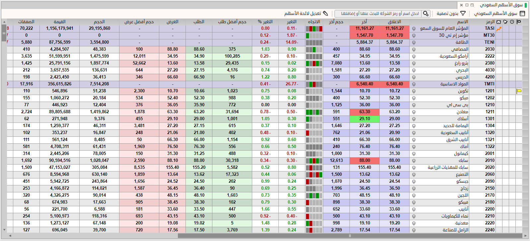The image size is (530, 241).
Task: Sort by القيمة value column header
Action: 59,22
